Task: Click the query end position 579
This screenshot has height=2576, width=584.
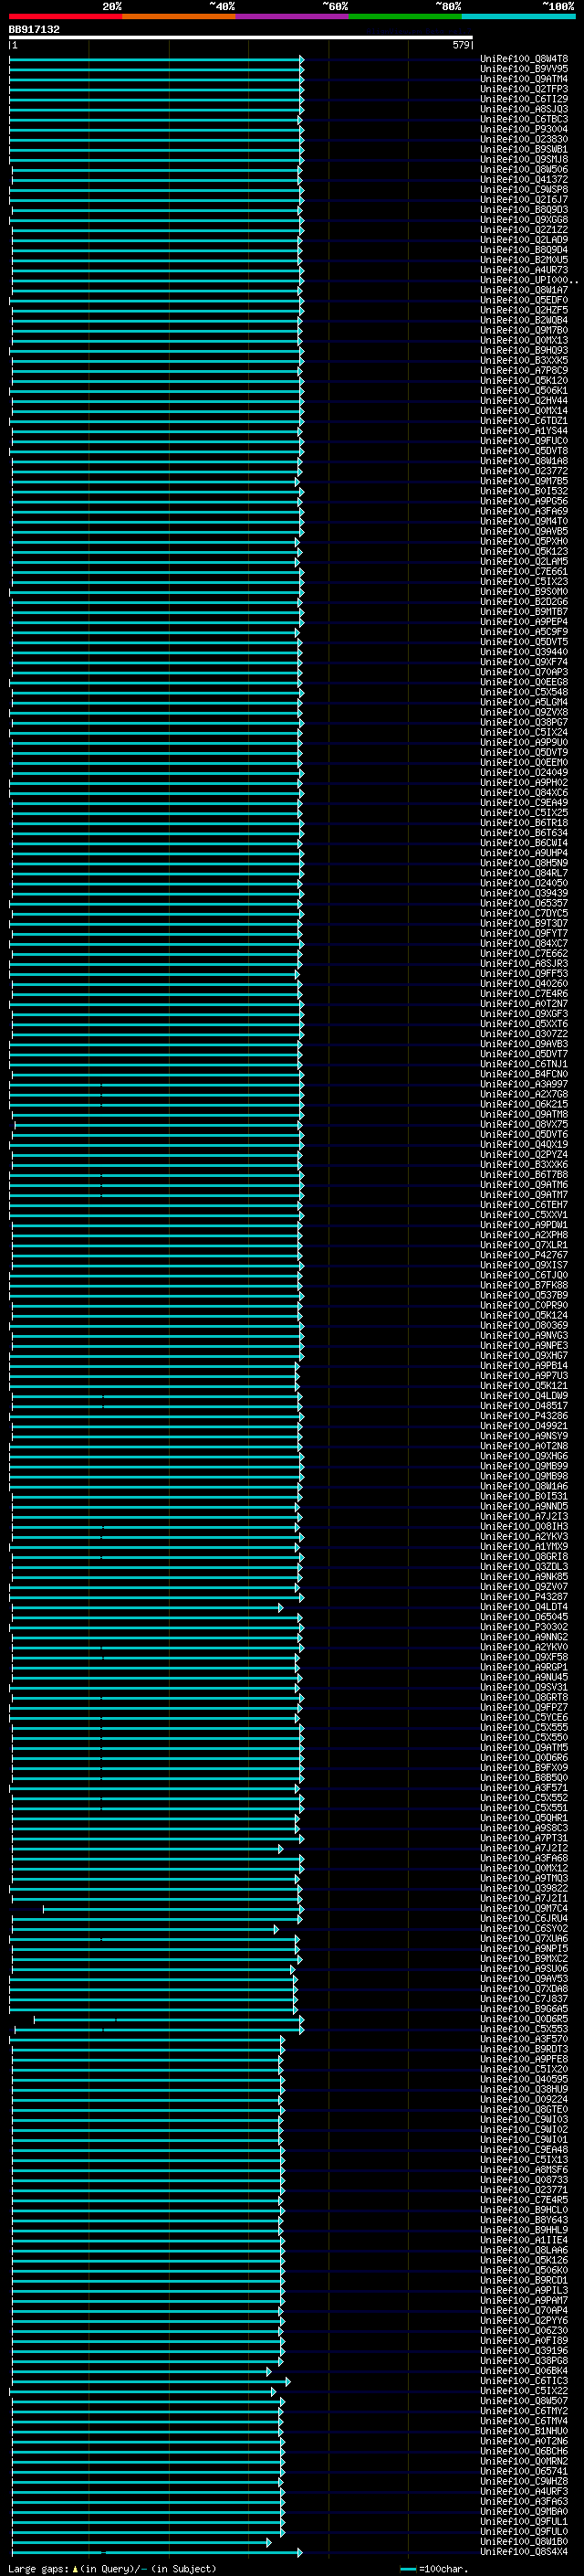Action: [461, 45]
